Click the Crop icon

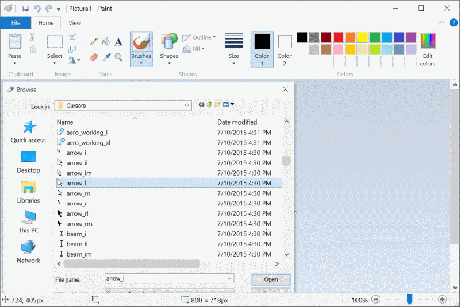pyautogui.click(x=72, y=37)
